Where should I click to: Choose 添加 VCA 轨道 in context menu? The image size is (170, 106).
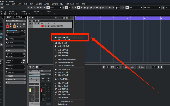click(69, 50)
